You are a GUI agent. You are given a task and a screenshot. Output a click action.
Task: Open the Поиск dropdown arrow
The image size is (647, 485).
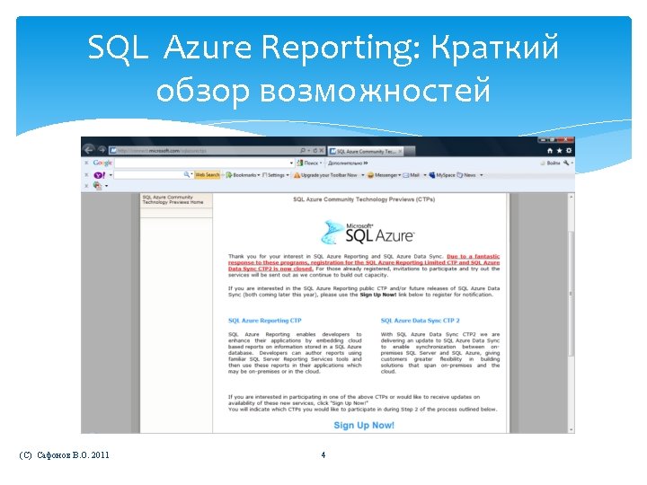(321, 163)
